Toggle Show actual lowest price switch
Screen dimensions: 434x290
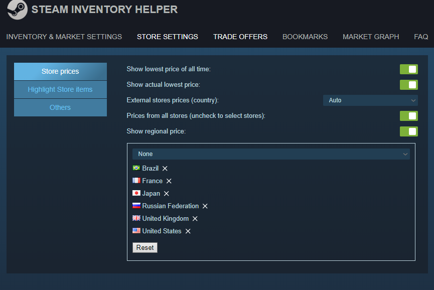tap(409, 85)
